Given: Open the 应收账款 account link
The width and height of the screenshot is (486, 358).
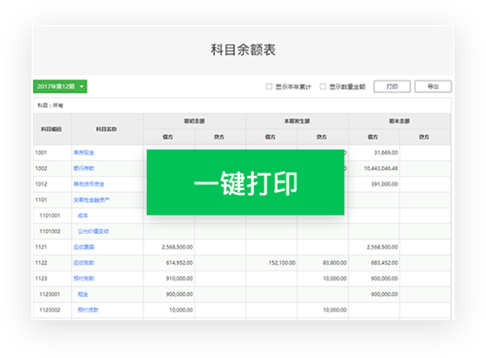Looking at the screenshot, I should point(84,263).
